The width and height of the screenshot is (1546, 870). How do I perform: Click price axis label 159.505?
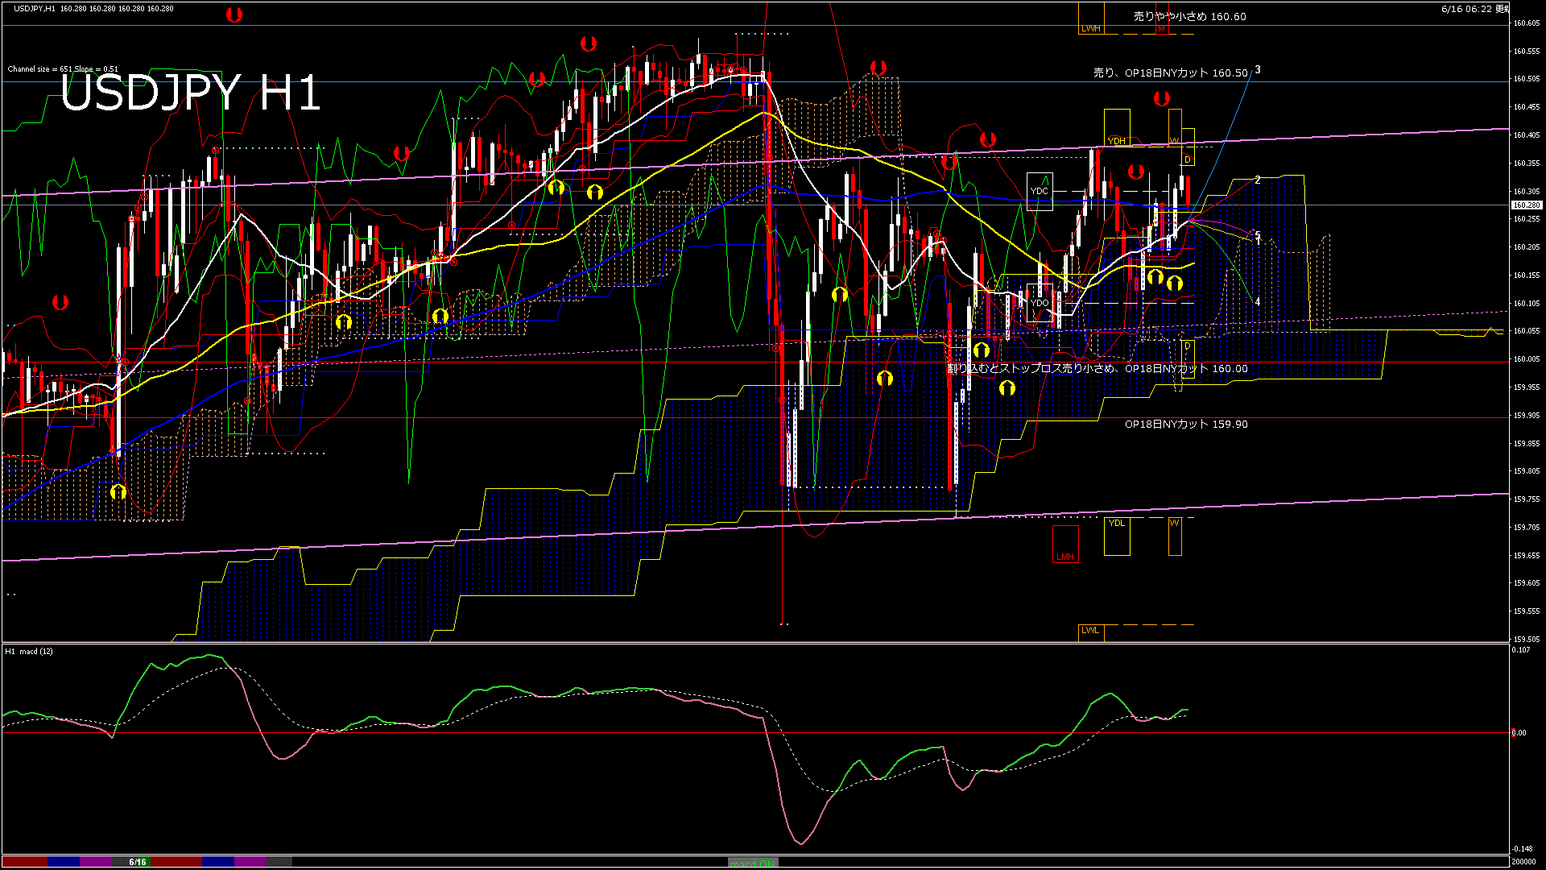(x=1526, y=640)
